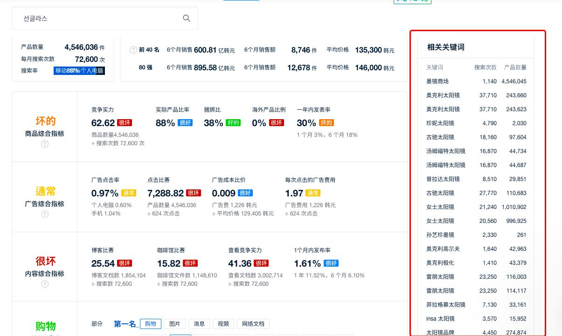Click the 搜索次数 column header
This screenshot has height=336, width=562.
click(x=486, y=67)
